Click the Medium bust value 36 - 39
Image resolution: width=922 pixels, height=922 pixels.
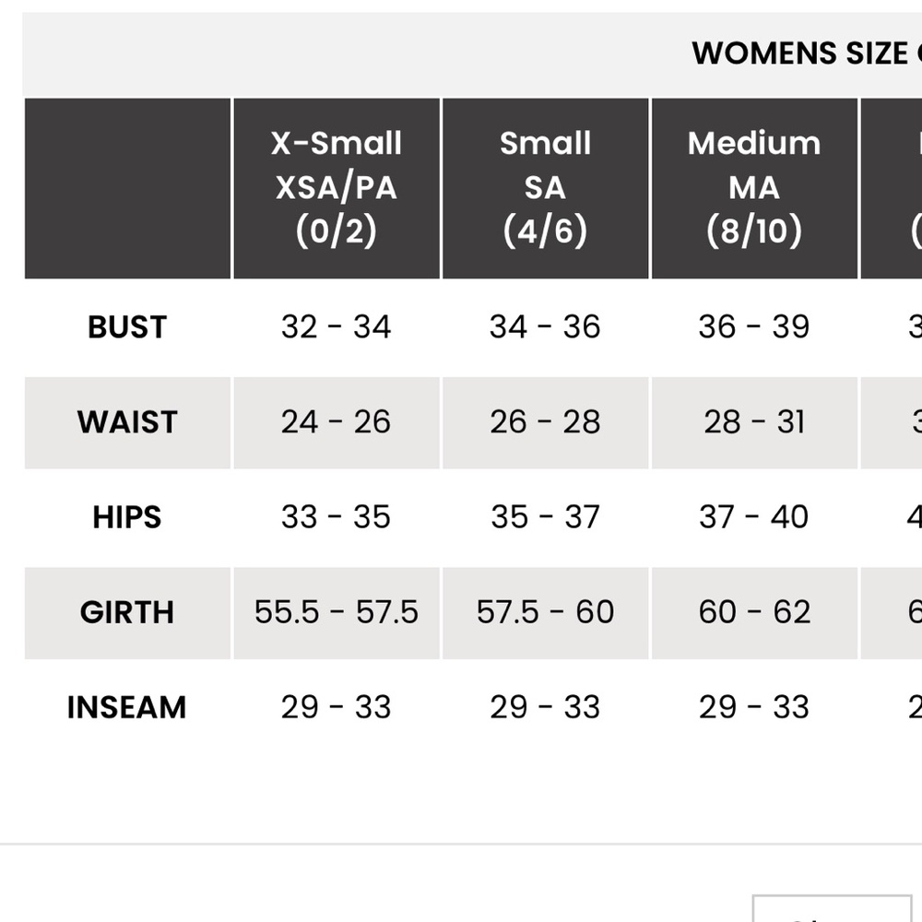tap(754, 327)
